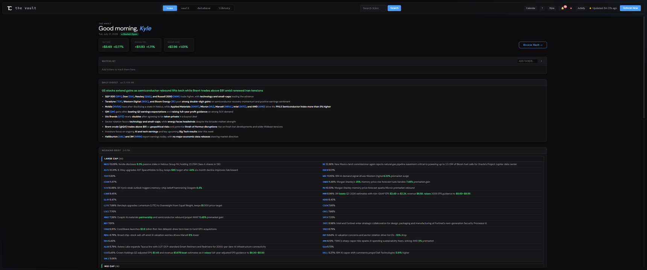
Task: Click the GLXY ticker in Large Cap
Action: (106, 200)
